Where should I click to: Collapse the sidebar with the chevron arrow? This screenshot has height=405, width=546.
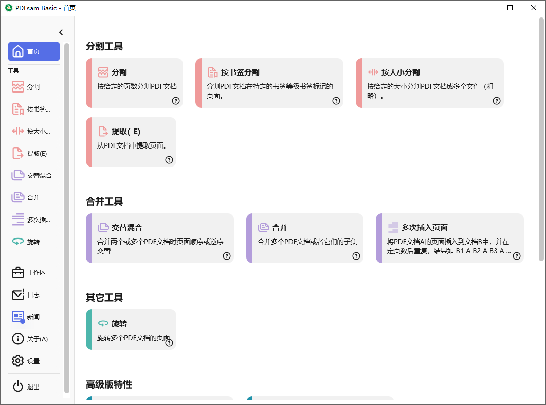point(61,32)
